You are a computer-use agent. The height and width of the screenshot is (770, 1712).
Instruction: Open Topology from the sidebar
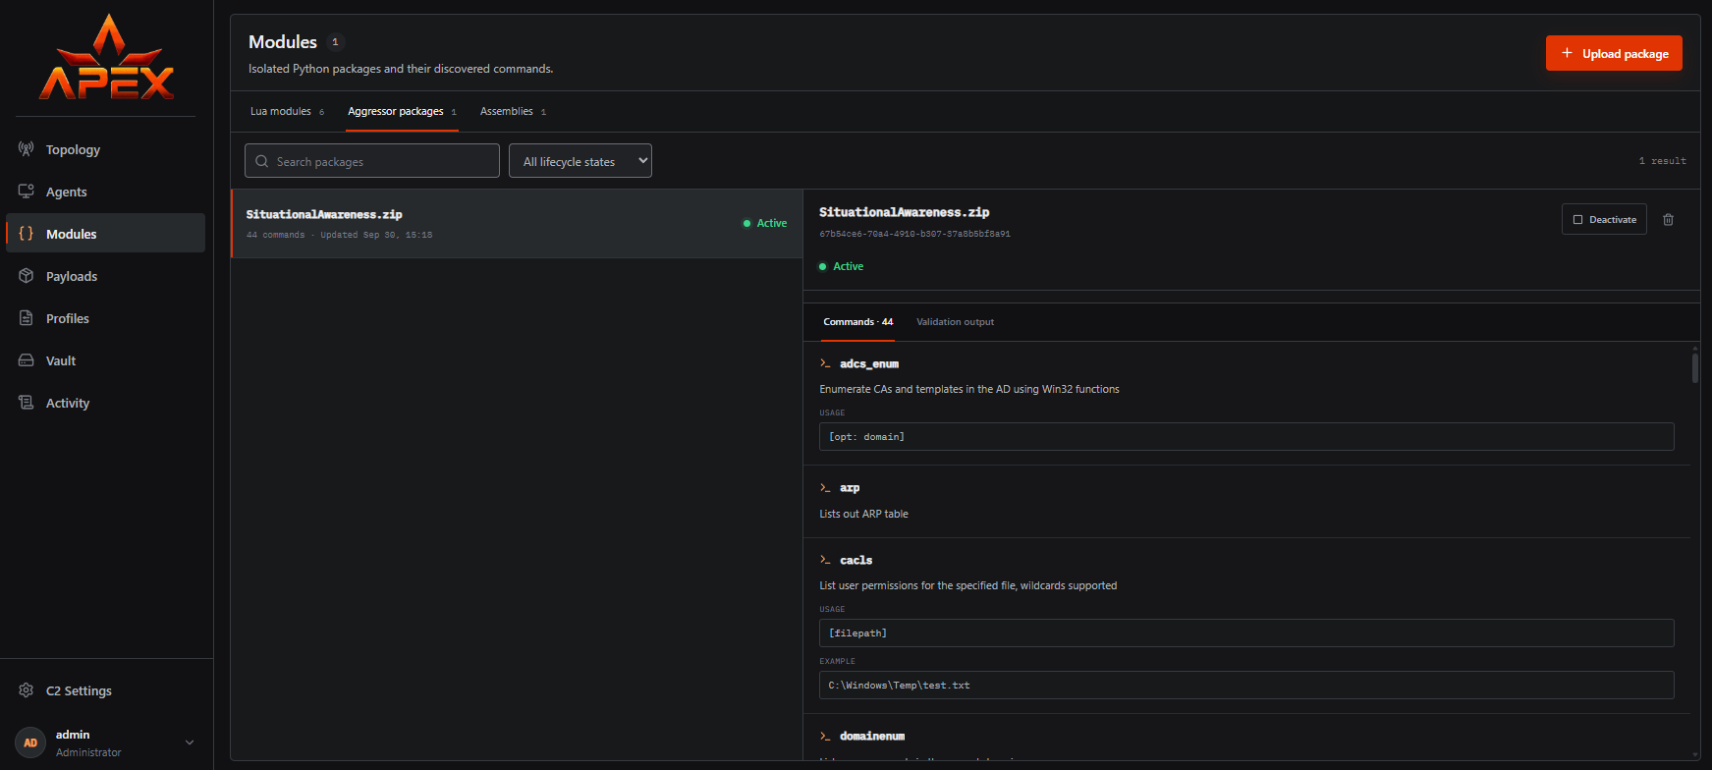pyautogui.click(x=105, y=149)
